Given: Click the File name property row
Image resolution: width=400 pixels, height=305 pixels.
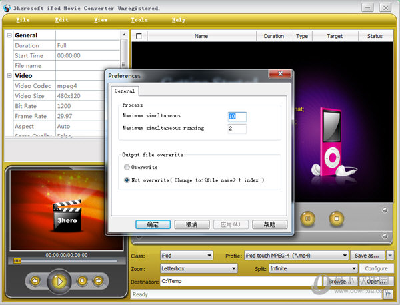Looking at the screenshot, I should (66, 65).
